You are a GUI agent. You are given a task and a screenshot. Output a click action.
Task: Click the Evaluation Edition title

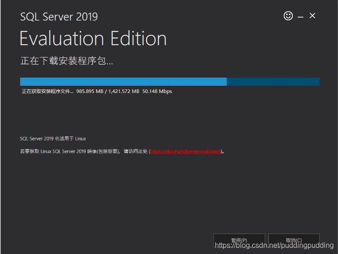(x=93, y=38)
